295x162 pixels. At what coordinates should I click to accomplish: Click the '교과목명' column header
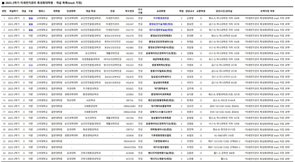(x=161, y=11)
